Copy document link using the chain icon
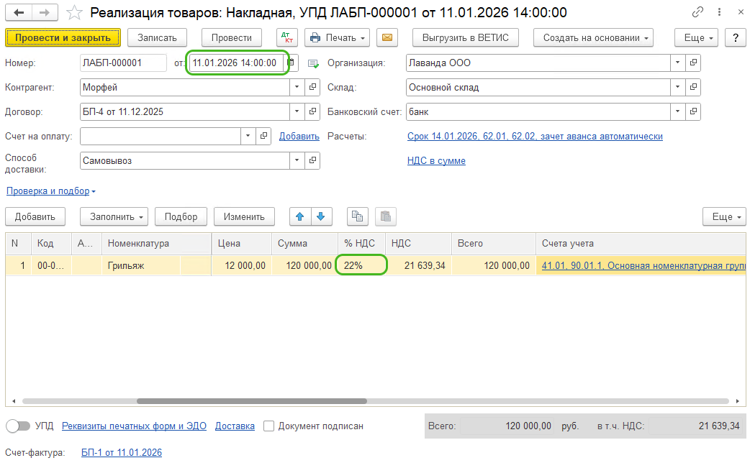 697,12
